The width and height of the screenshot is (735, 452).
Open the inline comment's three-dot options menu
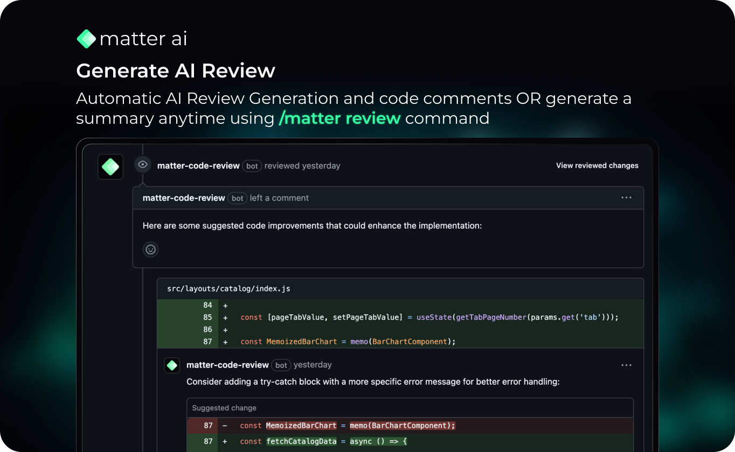pyautogui.click(x=626, y=365)
